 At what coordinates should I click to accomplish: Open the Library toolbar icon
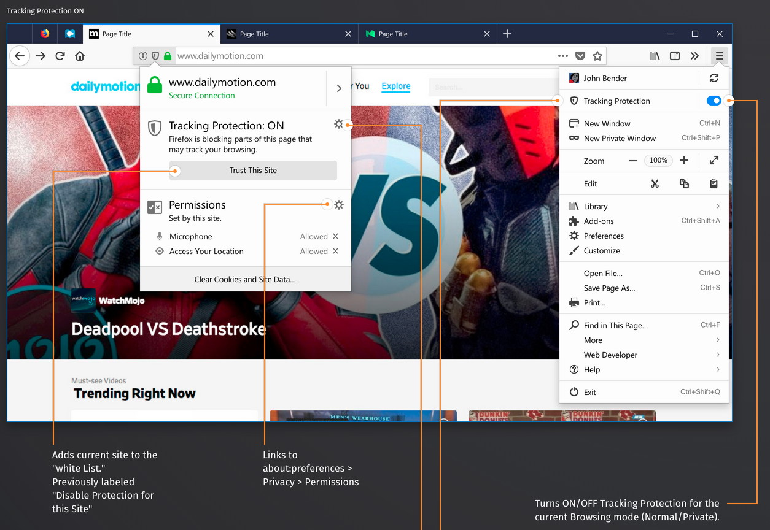655,56
